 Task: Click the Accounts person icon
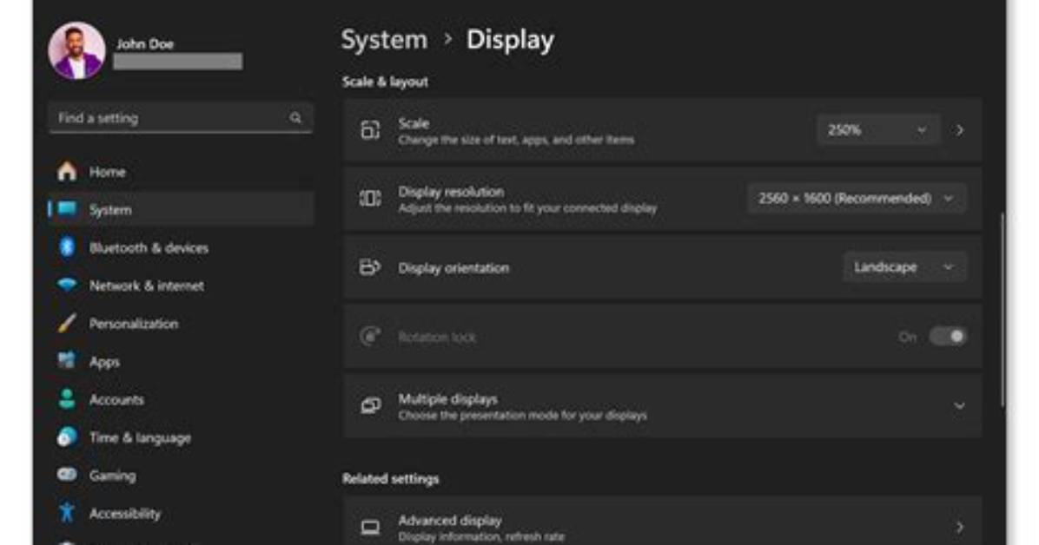click(67, 398)
